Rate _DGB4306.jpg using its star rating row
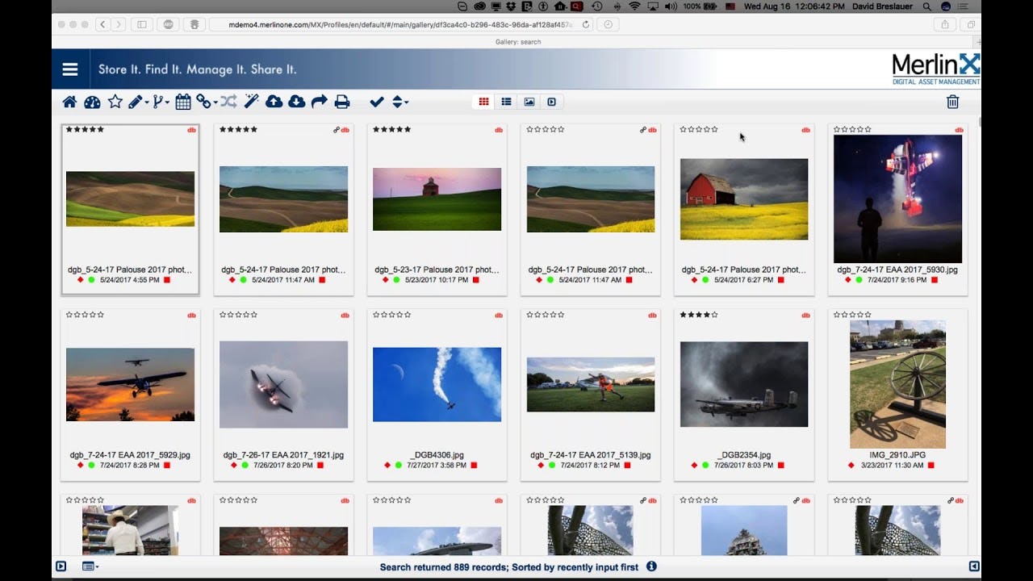 pyautogui.click(x=391, y=314)
